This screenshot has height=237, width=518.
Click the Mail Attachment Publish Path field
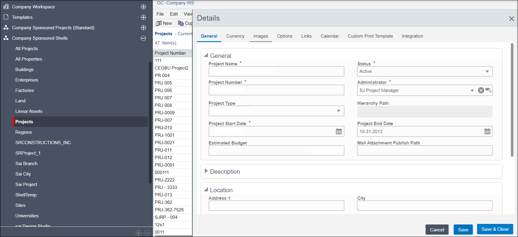[x=425, y=150]
